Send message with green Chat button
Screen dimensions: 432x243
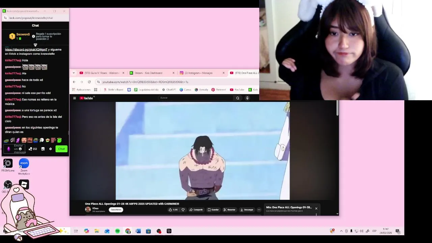pyautogui.click(x=61, y=149)
